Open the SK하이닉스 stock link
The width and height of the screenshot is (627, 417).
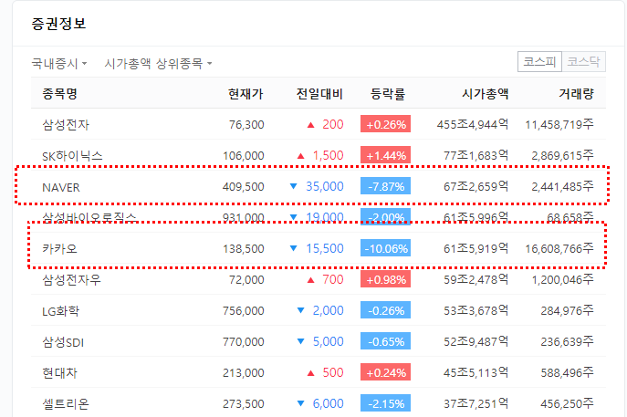(x=72, y=155)
